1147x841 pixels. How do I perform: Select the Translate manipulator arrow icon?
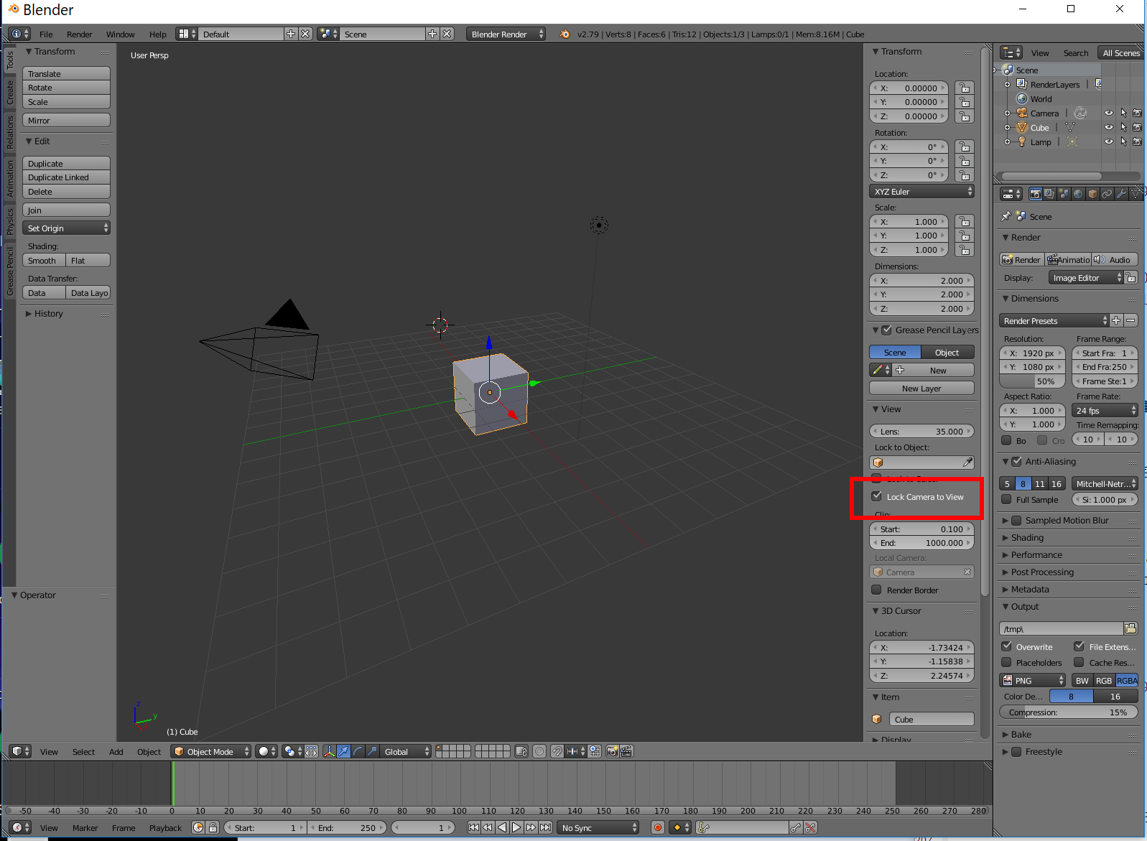[x=344, y=751]
